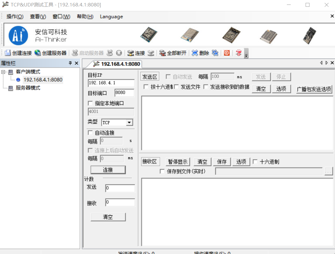Click the 清空 button under counters

pos(108,217)
